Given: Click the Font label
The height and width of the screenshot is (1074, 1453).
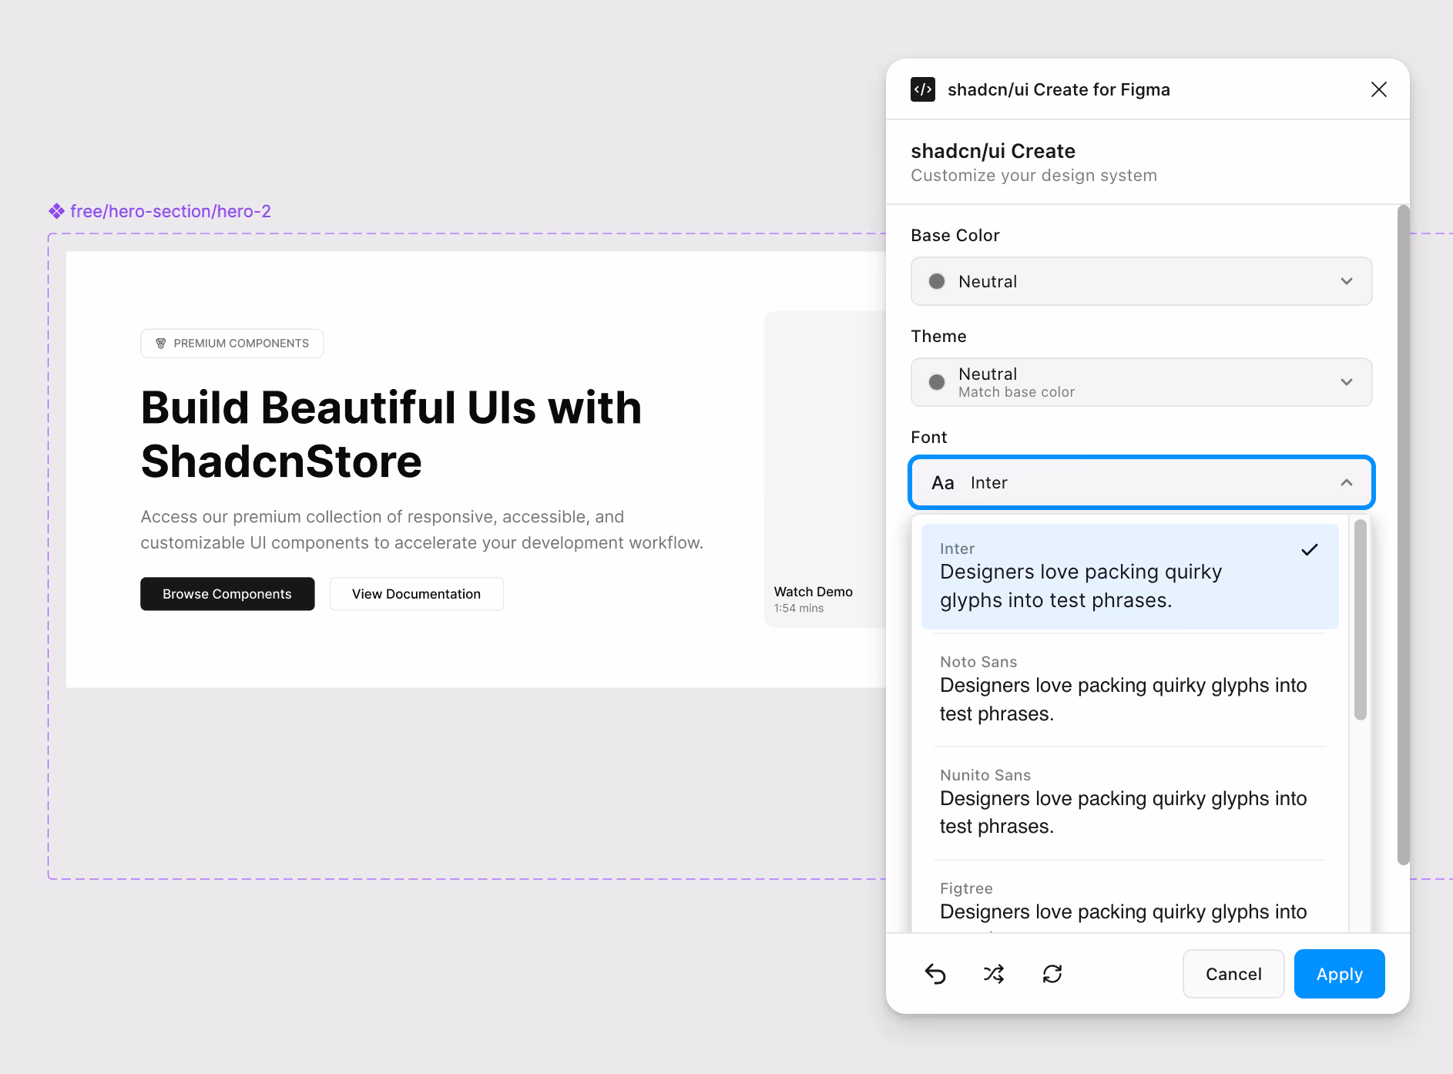Looking at the screenshot, I should [928, 437].
